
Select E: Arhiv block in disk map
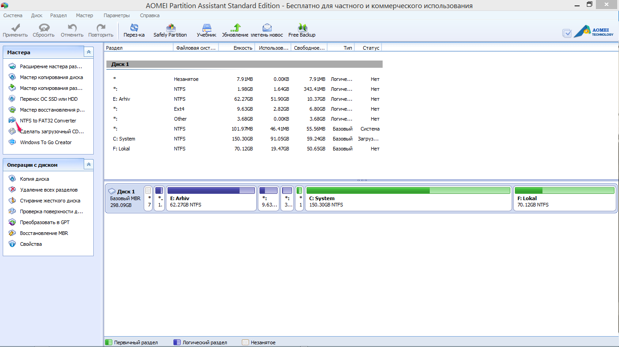(x=211, y=198)
